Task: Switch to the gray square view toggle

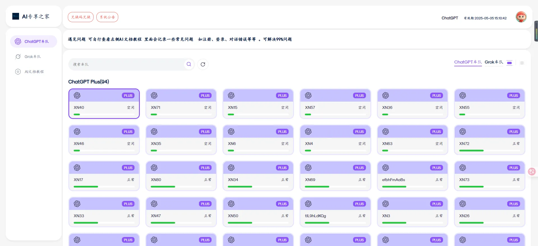Action: click(522, 63)
